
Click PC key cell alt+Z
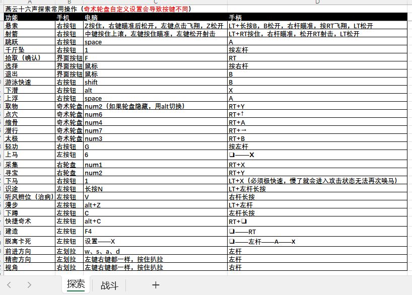[155, 205]
